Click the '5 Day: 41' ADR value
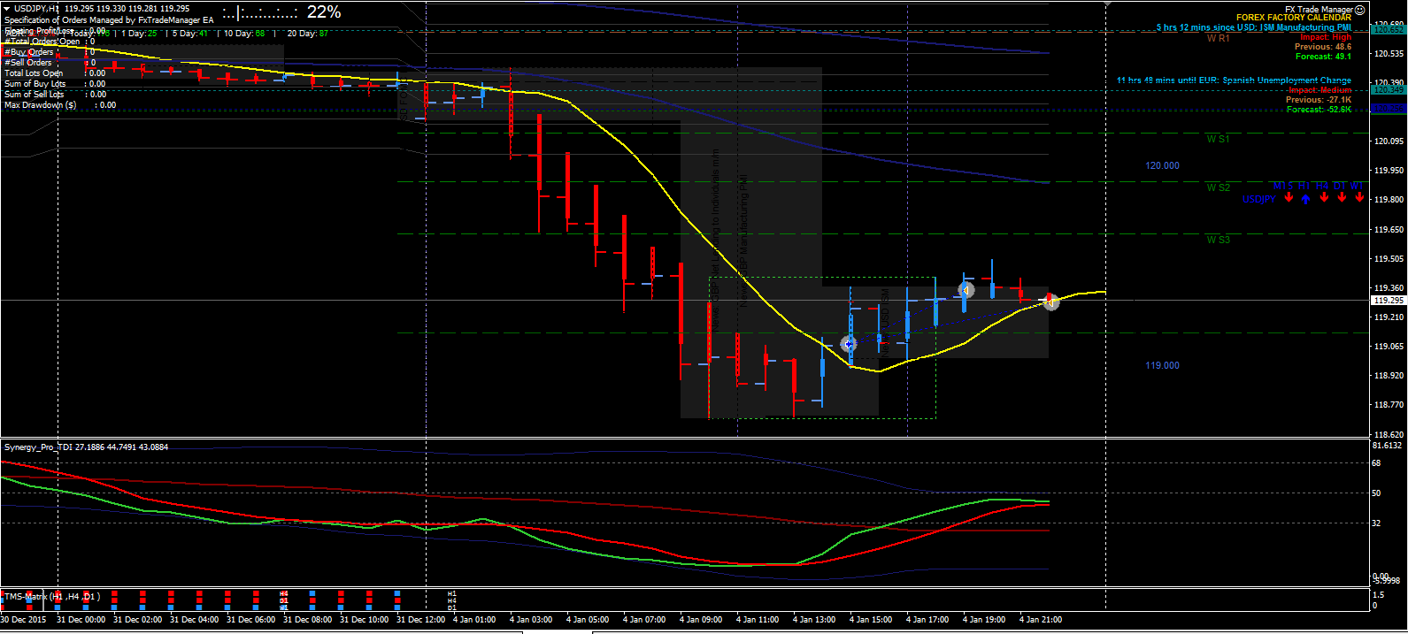The width and height of the screenshot is (1408, 634). tap(190, 34)
